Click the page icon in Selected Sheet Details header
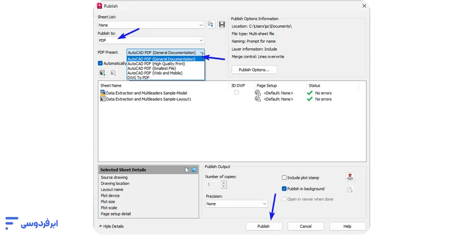 point(187,170)
